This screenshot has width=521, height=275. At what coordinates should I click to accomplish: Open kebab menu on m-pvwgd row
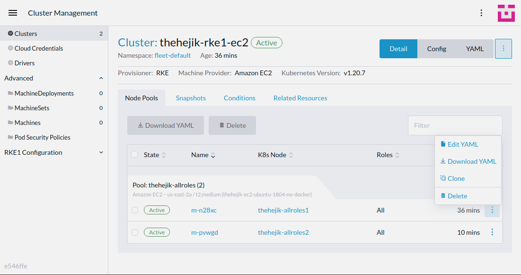(x=492, y=232)
